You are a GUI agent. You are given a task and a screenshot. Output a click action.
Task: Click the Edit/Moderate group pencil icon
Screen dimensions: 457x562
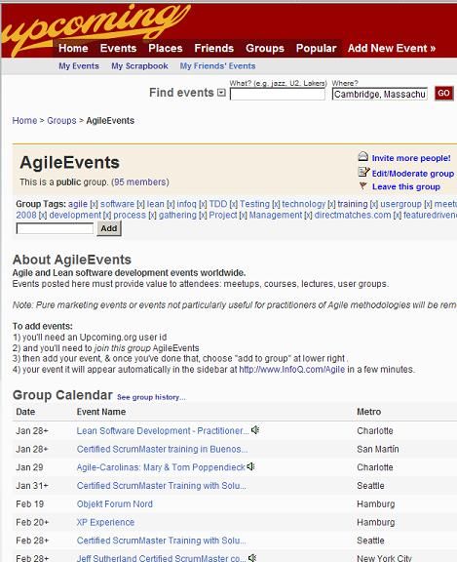[363, 172]
